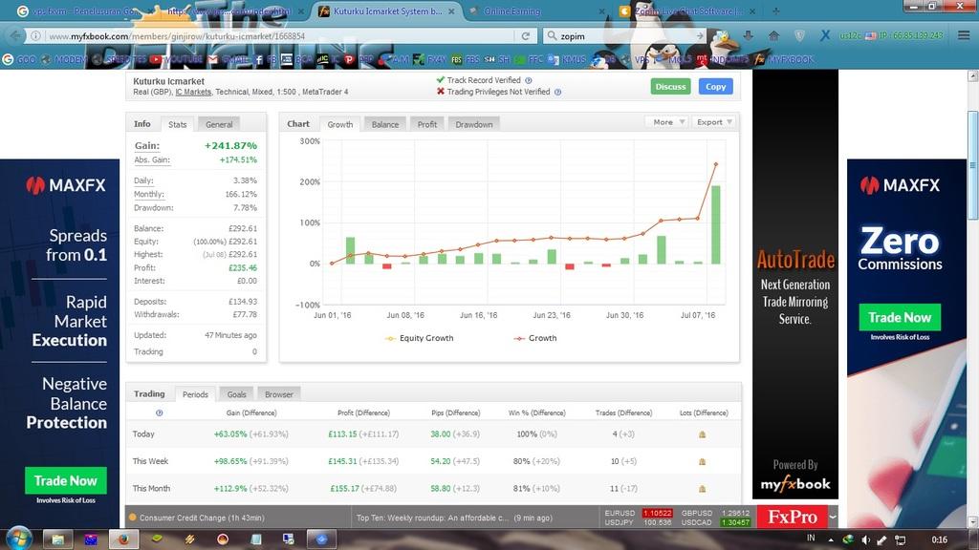Open the file explorer taskbar icon
This screenshot has width=979, height=550.
click(58, 539)
